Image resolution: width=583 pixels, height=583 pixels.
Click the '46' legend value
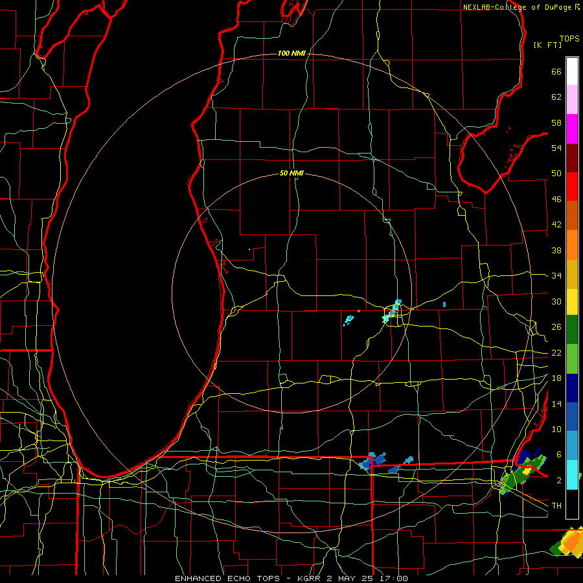[556, 200]
